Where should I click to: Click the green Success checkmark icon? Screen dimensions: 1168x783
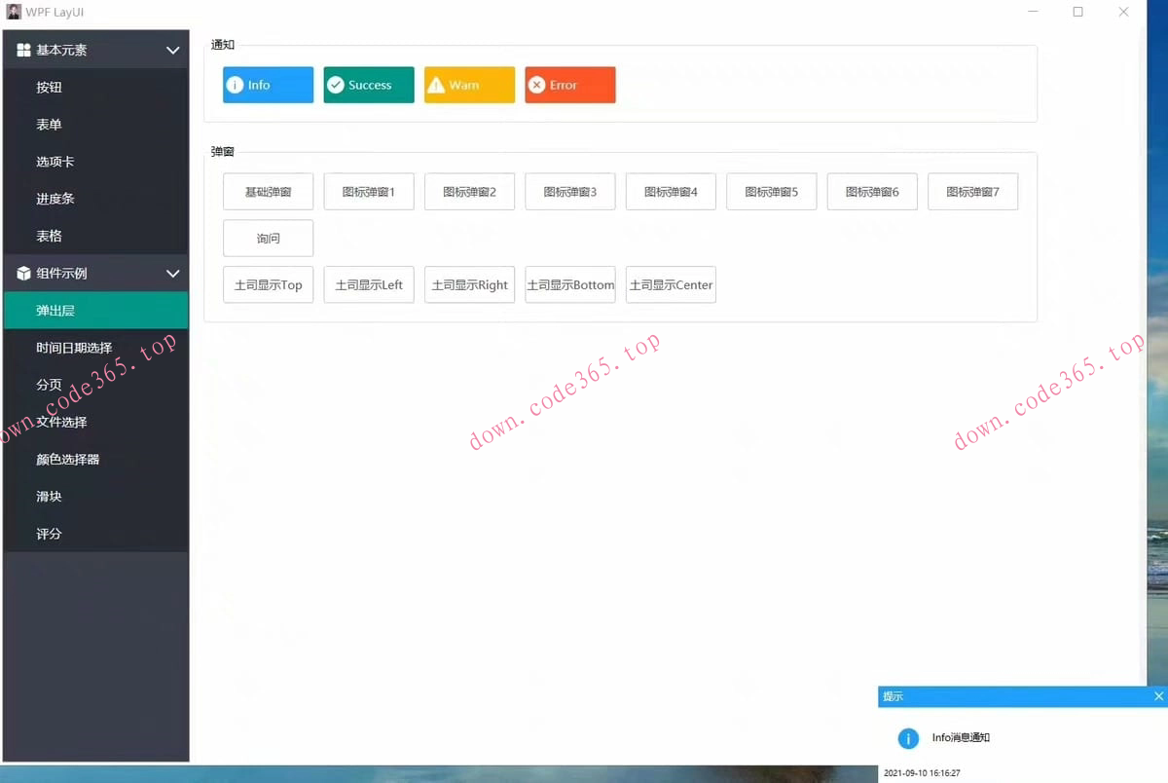(x=337, y=85)
